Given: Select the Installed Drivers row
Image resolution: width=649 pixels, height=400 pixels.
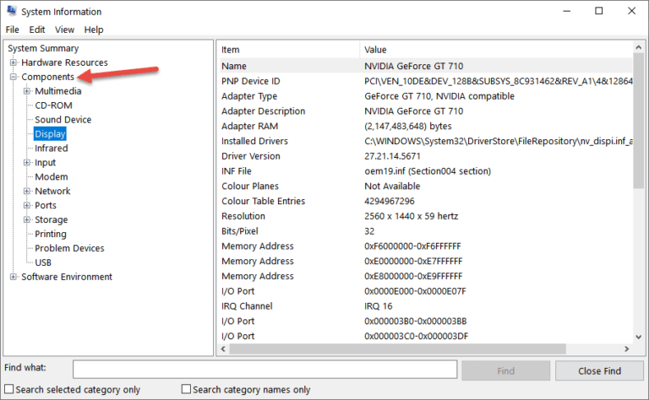Looking at the screenshot, I should click(x=425, y=141).
